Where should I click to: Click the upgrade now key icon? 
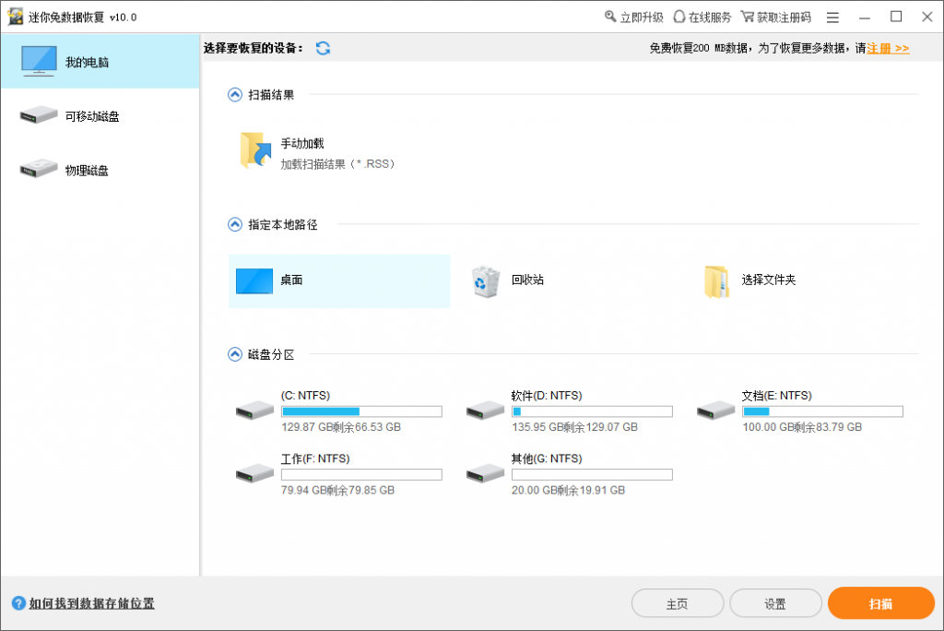610,17
